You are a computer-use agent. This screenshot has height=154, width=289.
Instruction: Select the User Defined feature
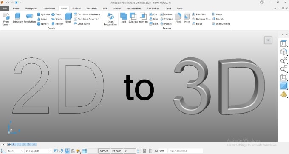coord(221,24)
